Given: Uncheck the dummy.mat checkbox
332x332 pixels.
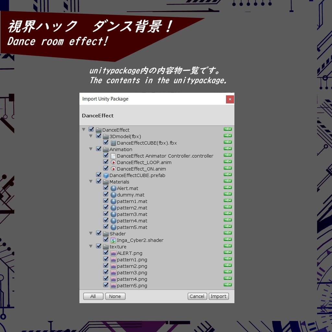Looking at the screenshot, I should (x=106, y=194).
